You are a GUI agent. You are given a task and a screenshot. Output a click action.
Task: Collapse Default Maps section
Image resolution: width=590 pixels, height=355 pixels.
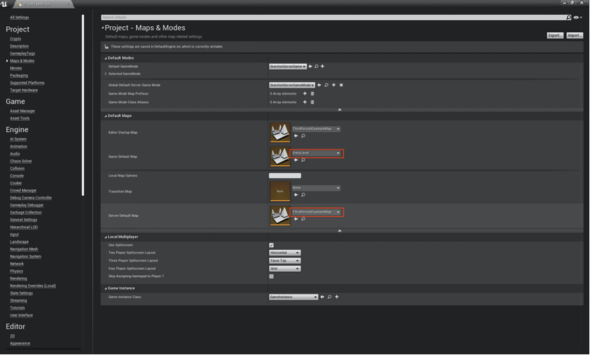coord(106,116)
